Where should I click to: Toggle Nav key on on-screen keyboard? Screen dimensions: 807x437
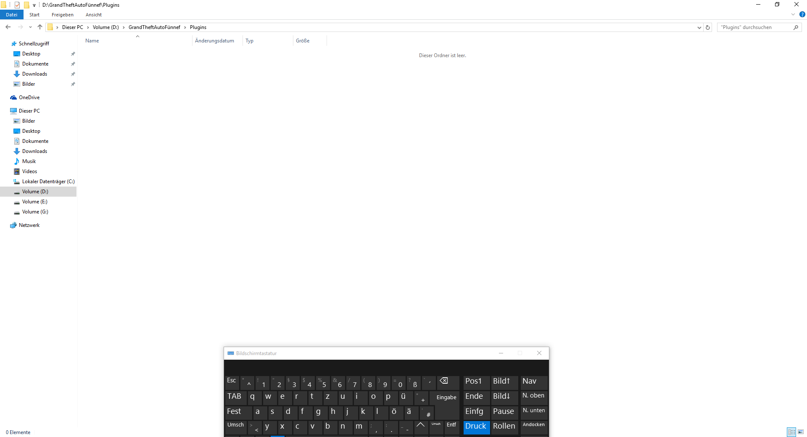click(x=534, y=382)
